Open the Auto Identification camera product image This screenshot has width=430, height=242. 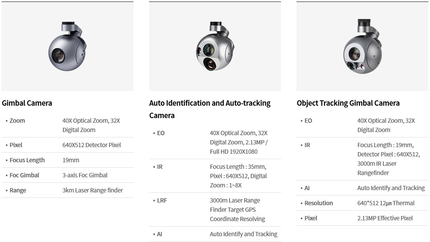pyautogui.click(x=215, y=46)
